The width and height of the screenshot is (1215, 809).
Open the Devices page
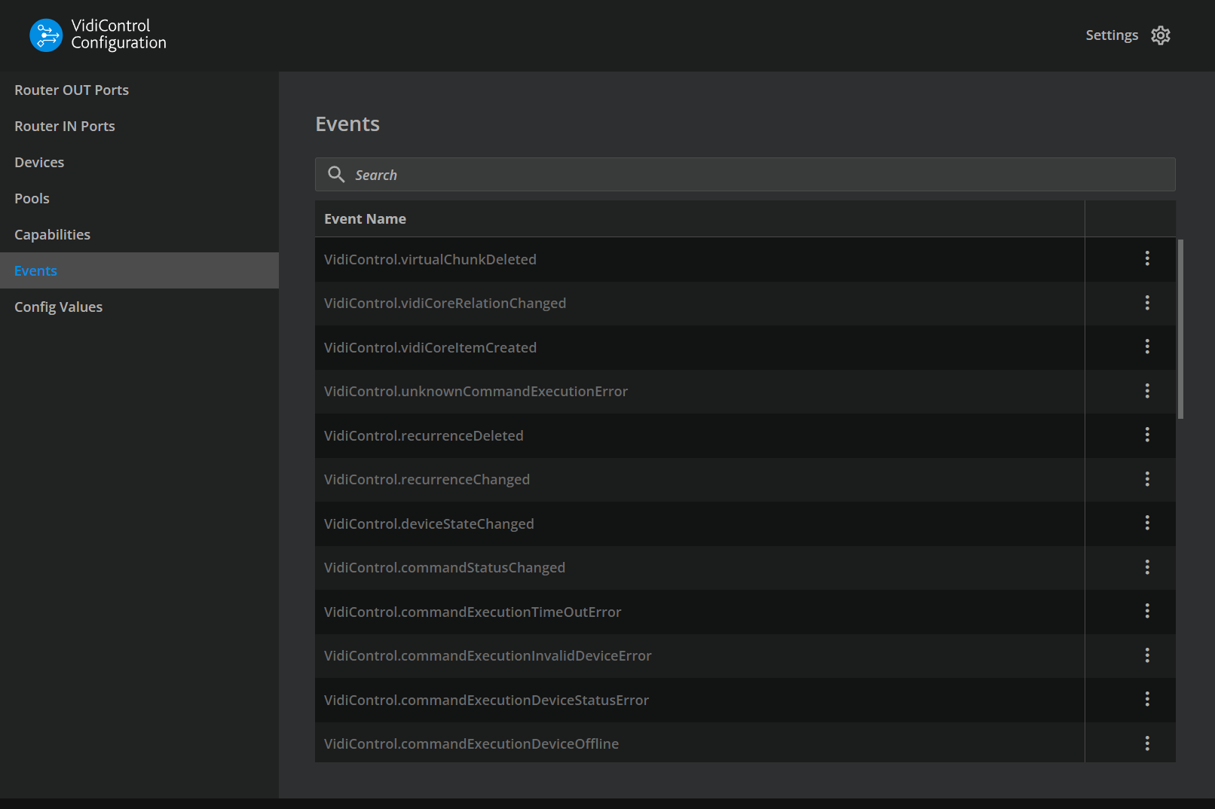(39, 162)
